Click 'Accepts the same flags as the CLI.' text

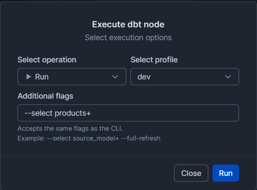coord(70,129)
